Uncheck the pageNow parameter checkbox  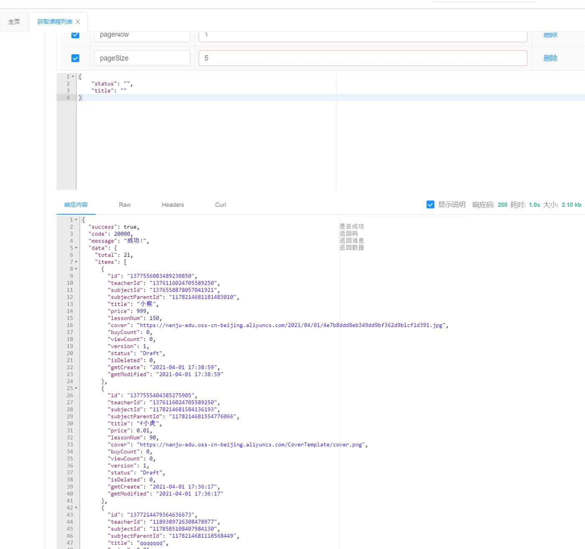[x=75, y=35]
